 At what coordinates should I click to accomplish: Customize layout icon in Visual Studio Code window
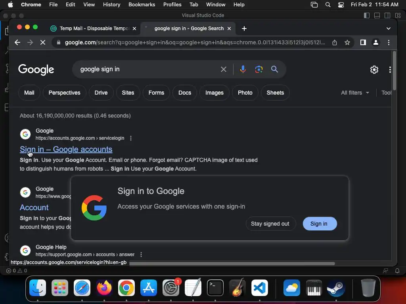(398, 15)
